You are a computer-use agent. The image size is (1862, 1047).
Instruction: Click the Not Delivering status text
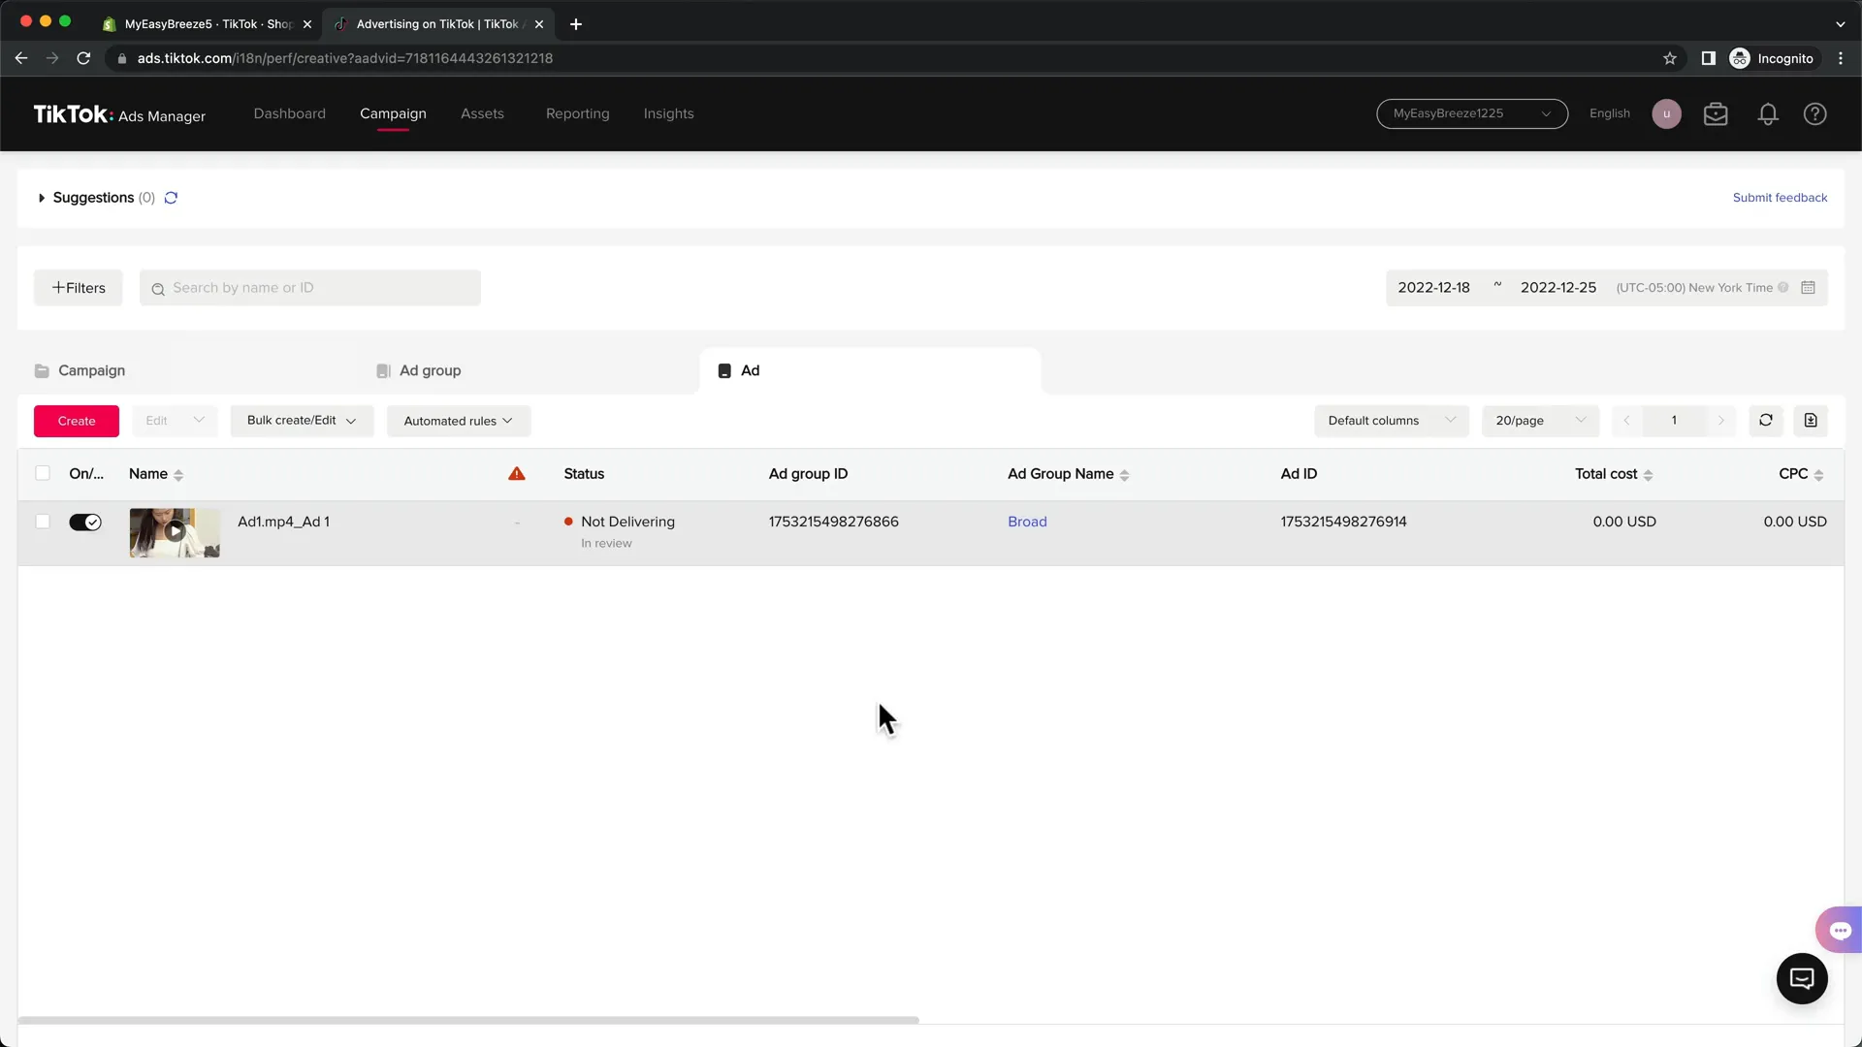(x=627, y=522)
